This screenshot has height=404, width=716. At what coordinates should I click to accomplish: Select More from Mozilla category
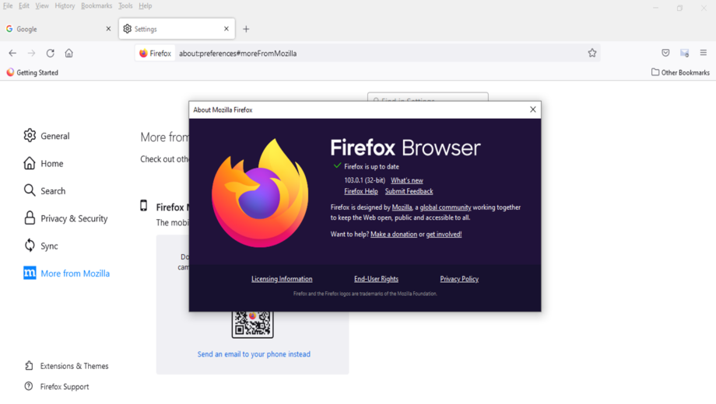(x=67, y=273)
